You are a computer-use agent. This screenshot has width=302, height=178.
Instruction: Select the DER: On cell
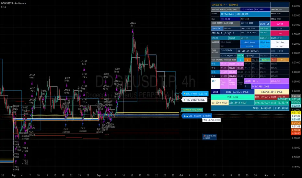pos(265,24)
